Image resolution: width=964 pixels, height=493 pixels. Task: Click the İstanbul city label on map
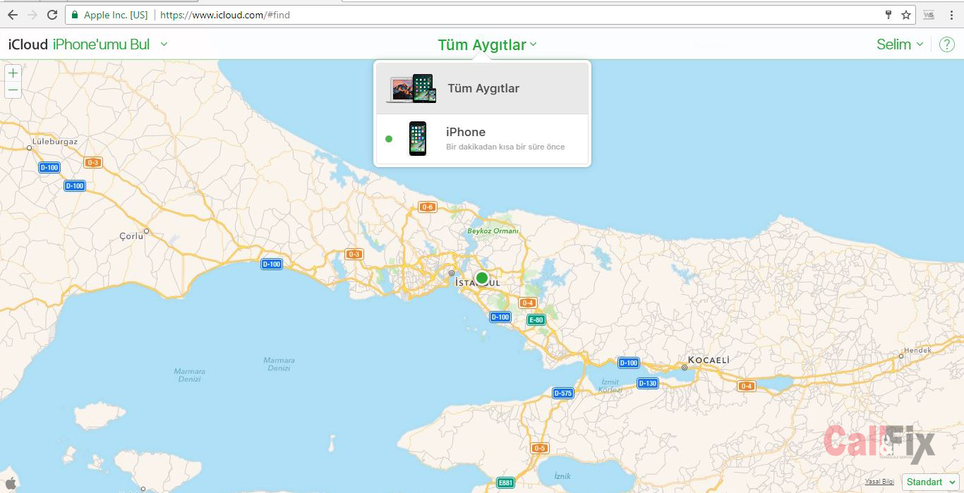click(x=478, y=283)
